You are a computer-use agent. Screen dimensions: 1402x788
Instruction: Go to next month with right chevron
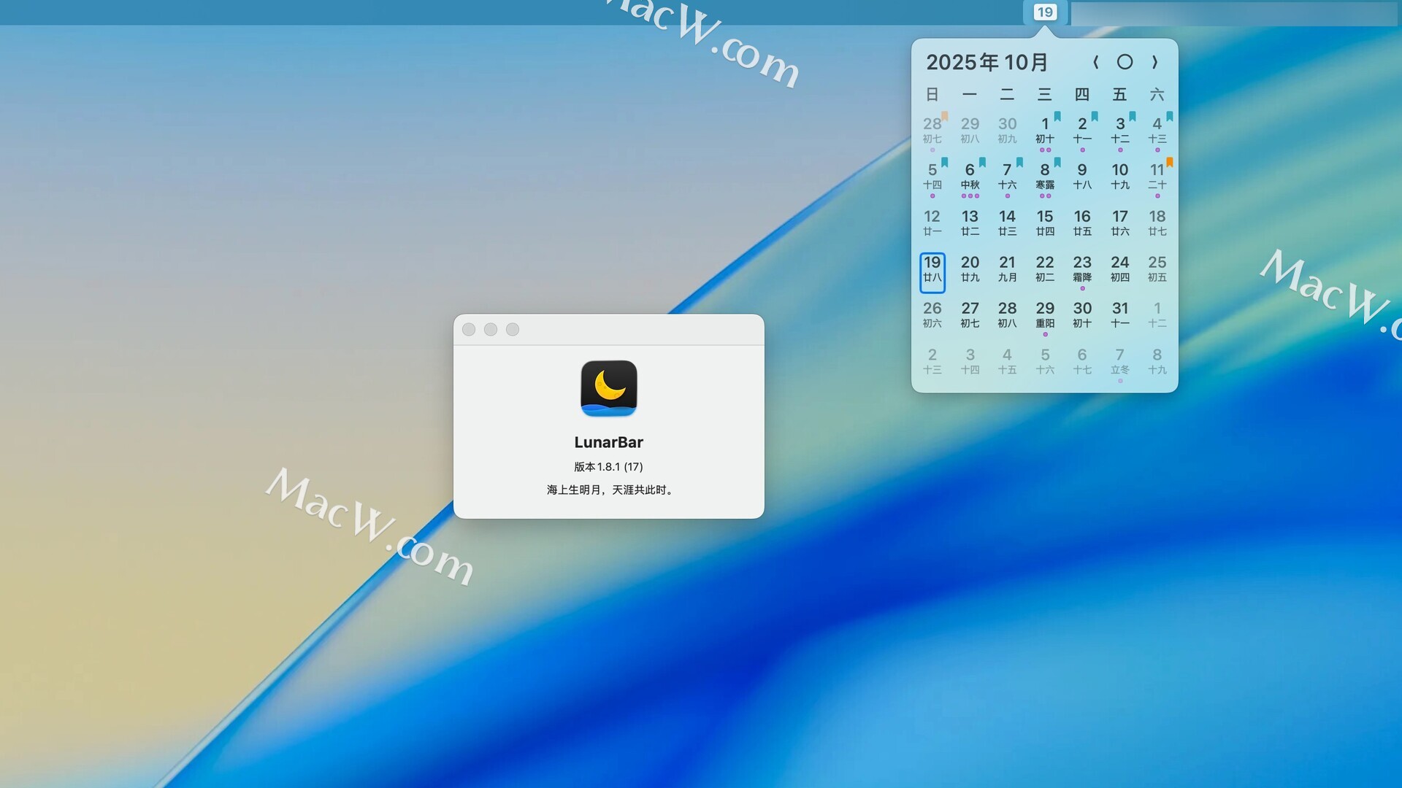1154,63
